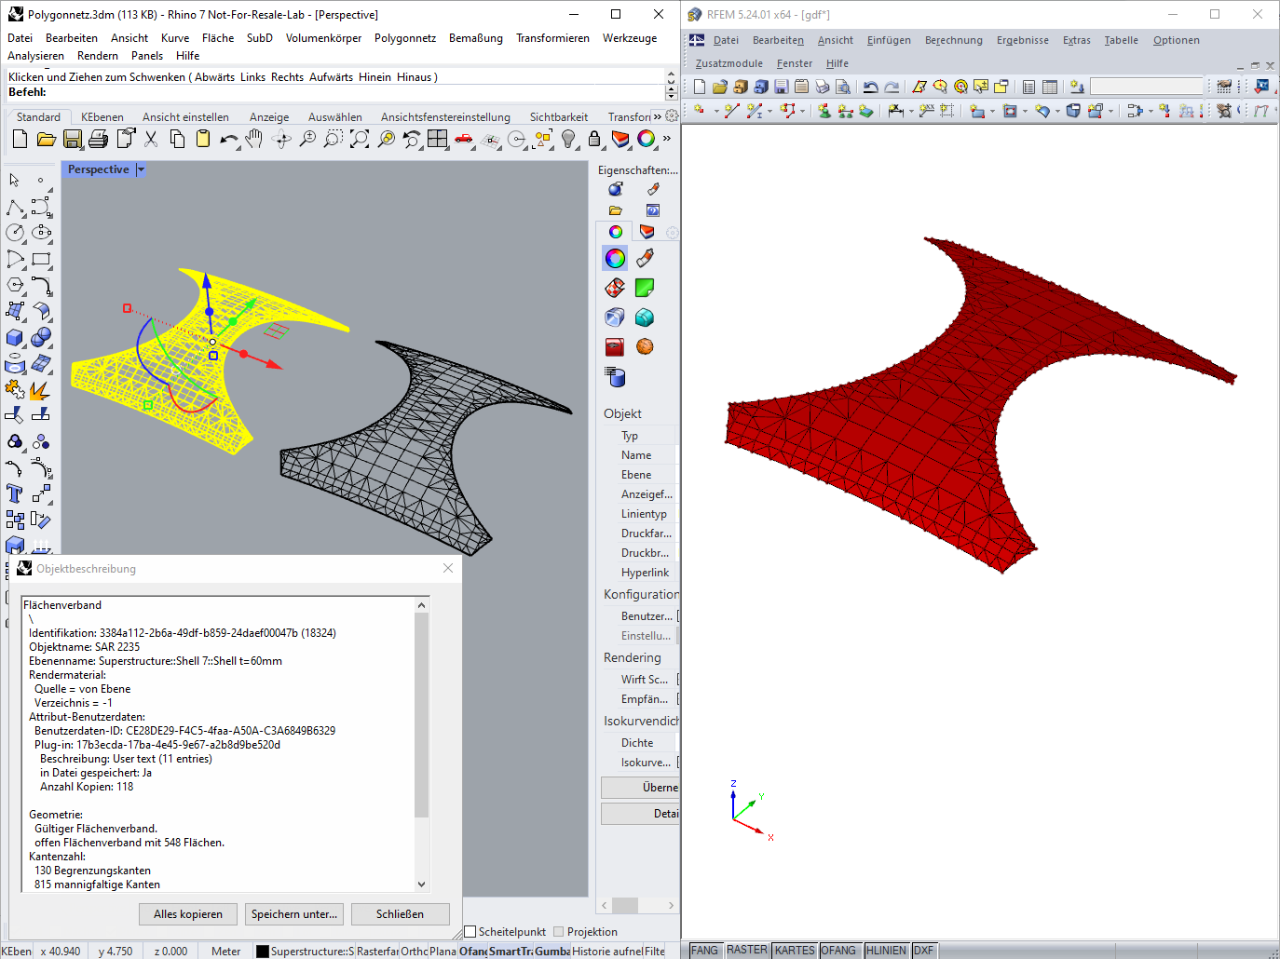1280x959 pixels.
Task: Click the light bulb hide icon
Action: 568,139
